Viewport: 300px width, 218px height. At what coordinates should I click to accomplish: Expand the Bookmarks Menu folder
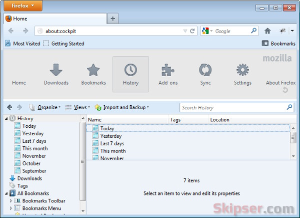coord(10,208)
